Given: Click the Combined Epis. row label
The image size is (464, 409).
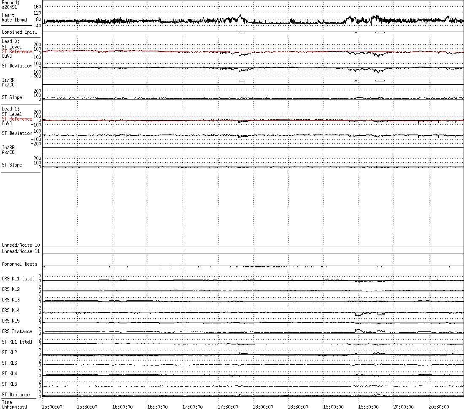Looking at the screenshot, I should (x=19, y=32).
